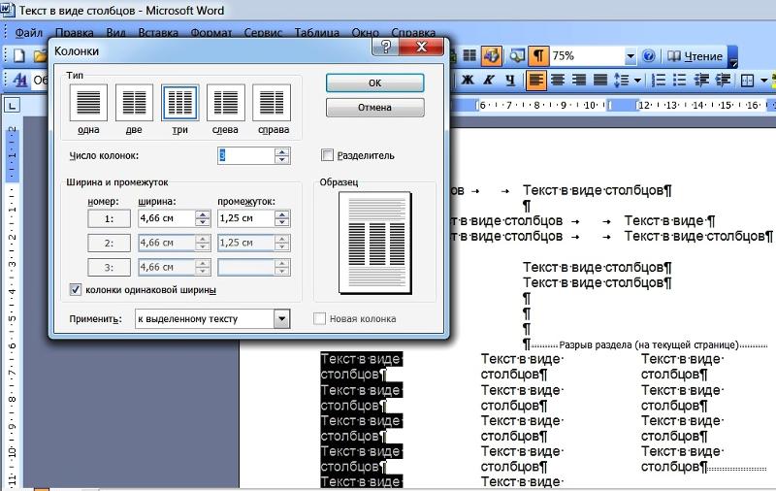Click the outside borders icon

coord(747,80)
